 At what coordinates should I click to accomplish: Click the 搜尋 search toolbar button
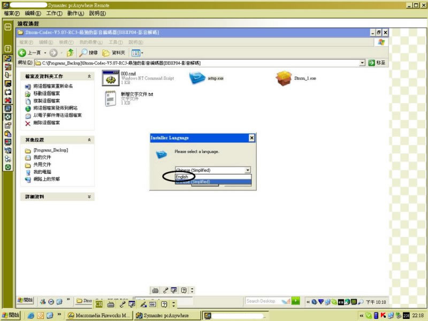click(88, 52)
